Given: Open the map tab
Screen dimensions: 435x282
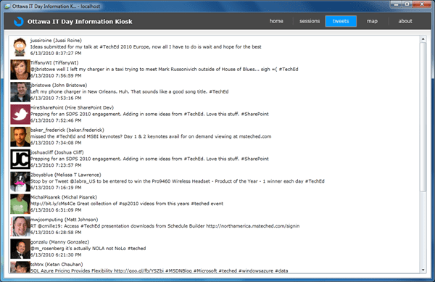Looking at the screenshot, I should pyautogui.click(x=372, y=21).
